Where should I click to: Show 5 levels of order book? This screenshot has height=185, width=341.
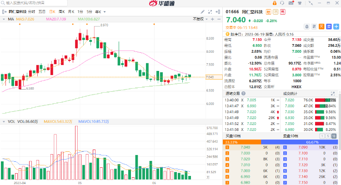tap(328, 136)
